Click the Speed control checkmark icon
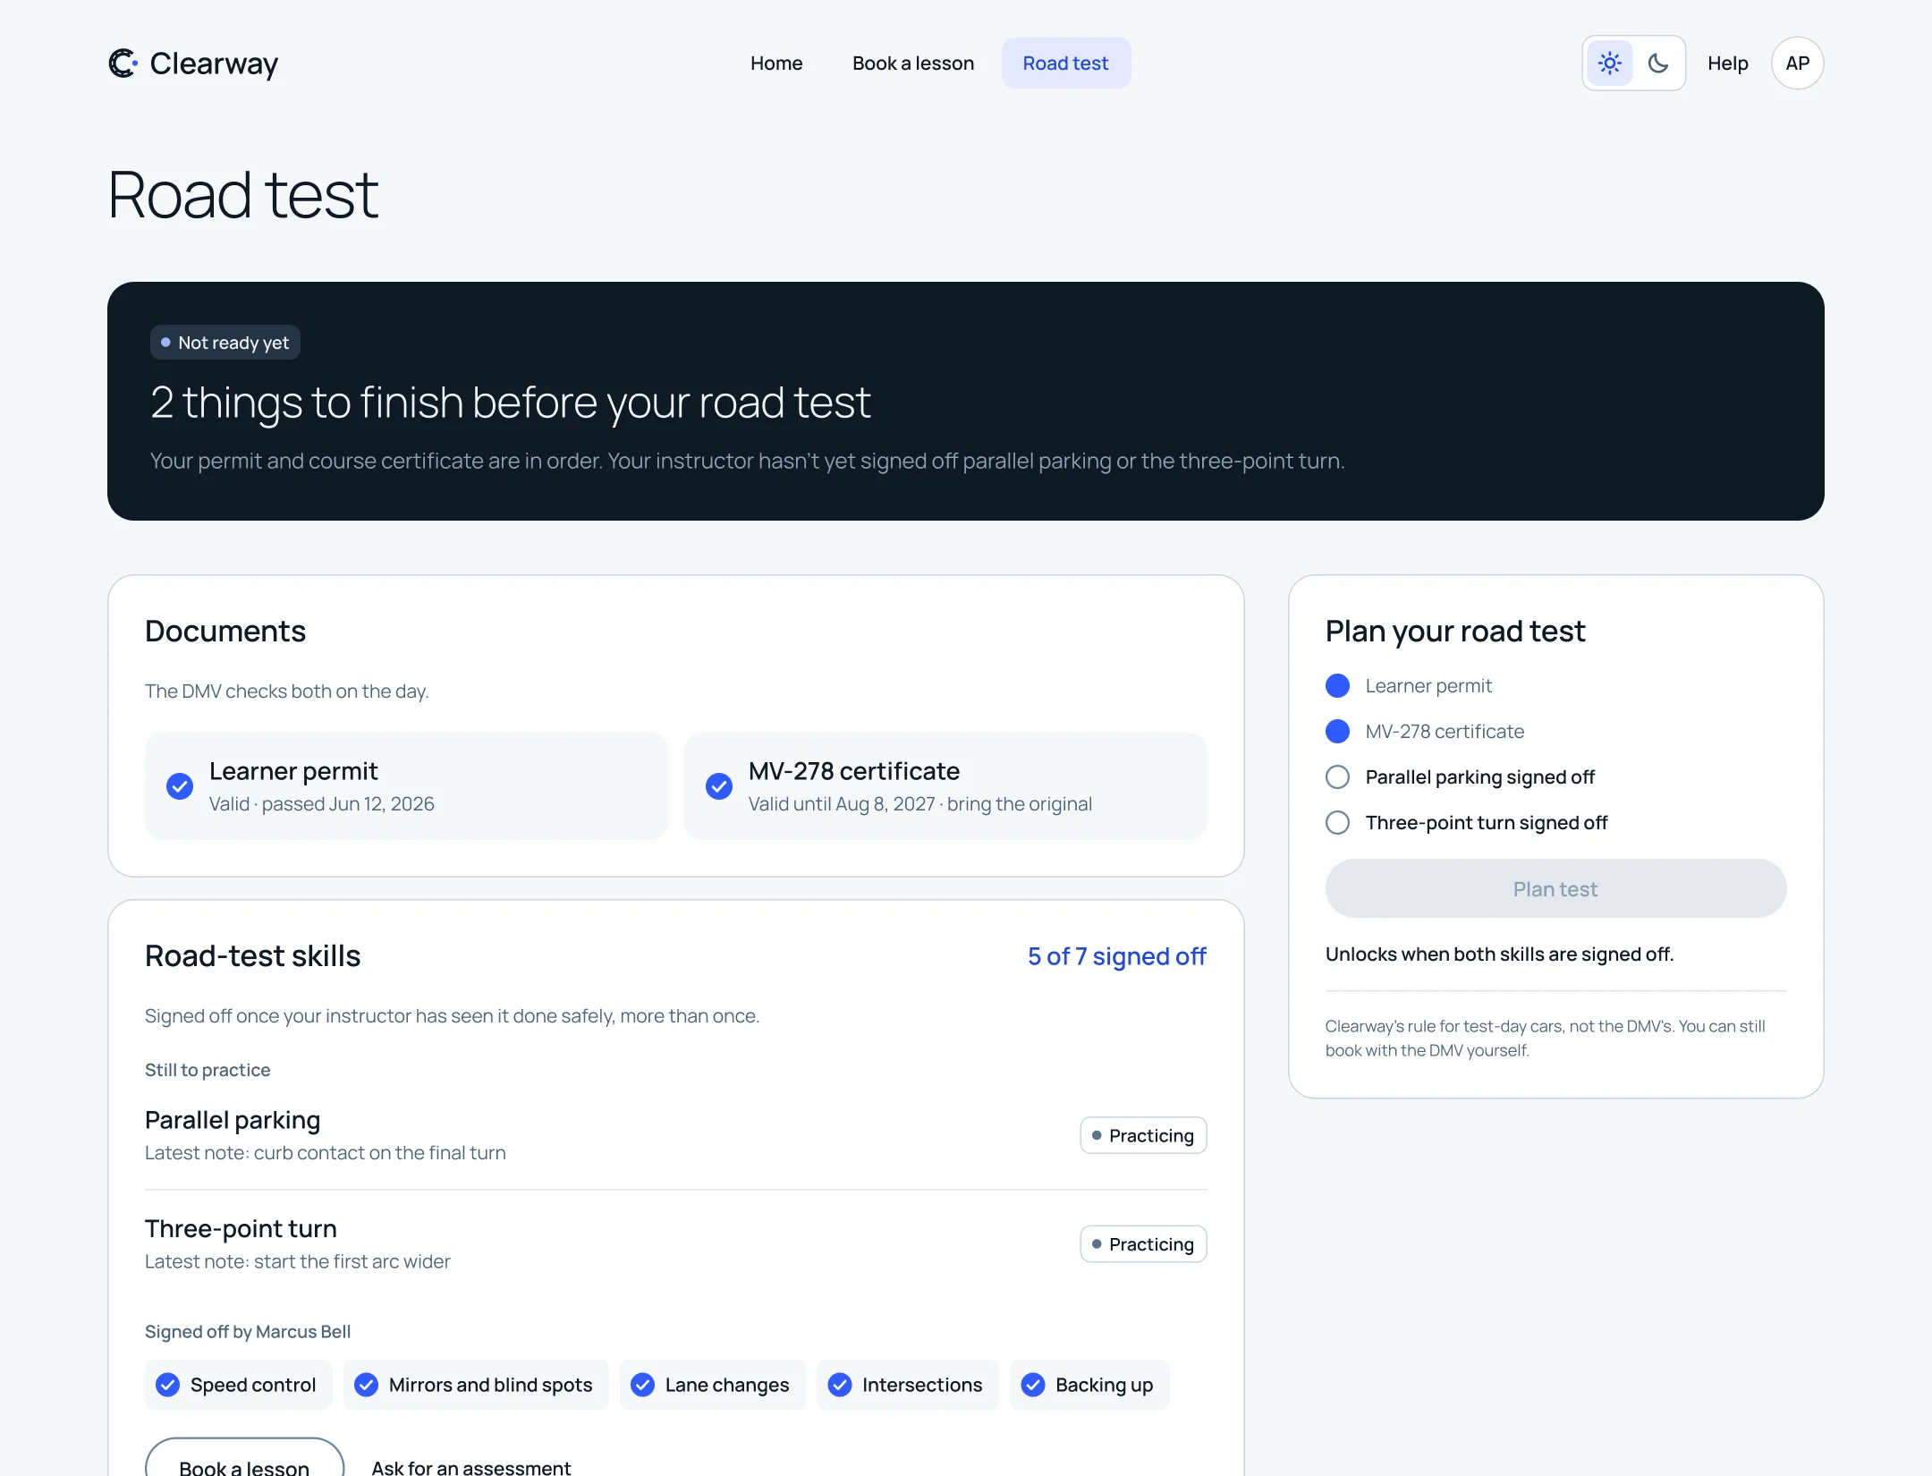The height and width of the screenshot is (1476, 1932). coord(167,1385)
